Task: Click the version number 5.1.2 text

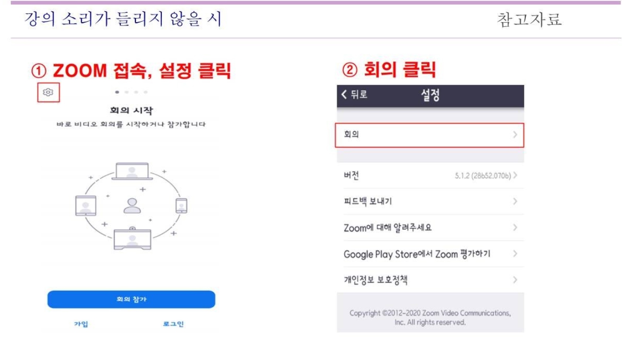Action: pyautogui.click(x=483, y=176)
